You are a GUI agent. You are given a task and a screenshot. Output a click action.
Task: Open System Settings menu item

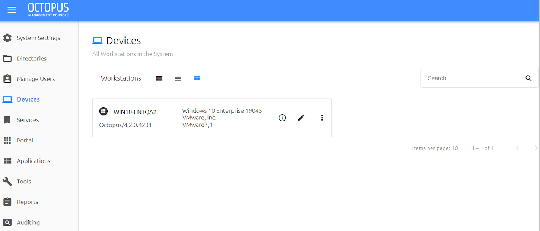(x=39, y=38)
